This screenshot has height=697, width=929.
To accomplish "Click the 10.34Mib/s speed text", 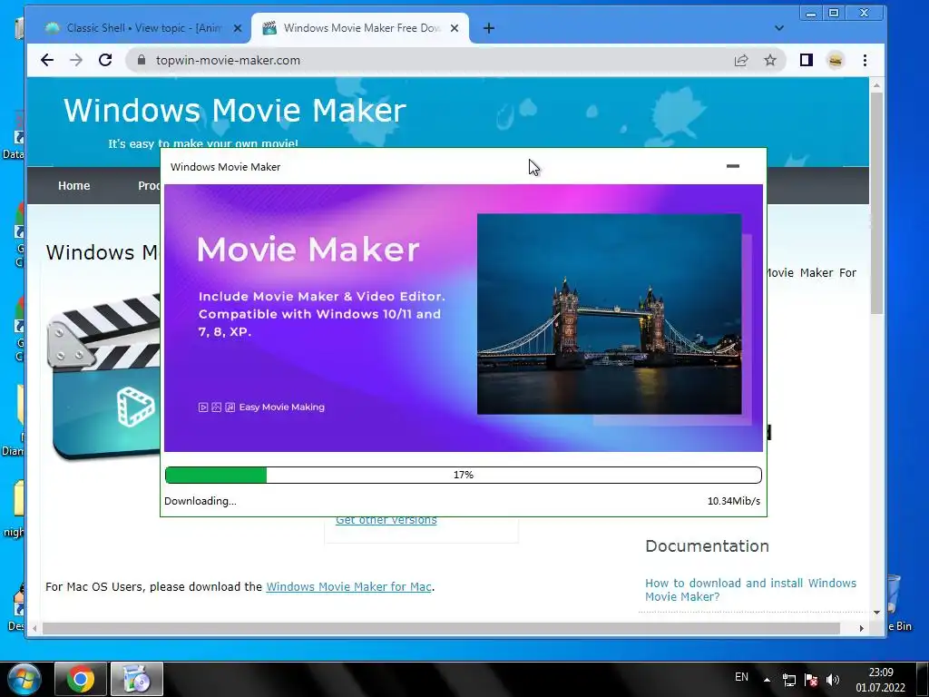I will point(733,501).
